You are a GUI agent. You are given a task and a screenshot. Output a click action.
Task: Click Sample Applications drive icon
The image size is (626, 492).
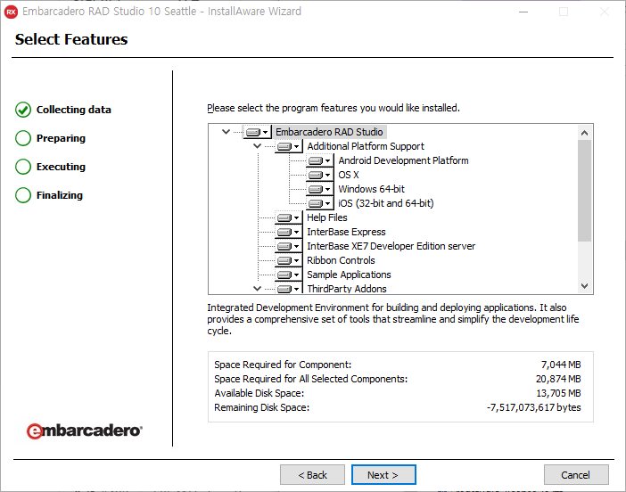[x=287, y=275]
